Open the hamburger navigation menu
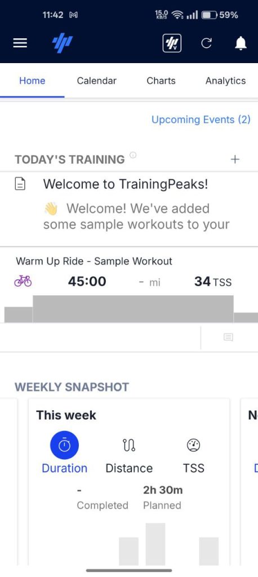The image size is (258, 577). [x=20, y=43]
